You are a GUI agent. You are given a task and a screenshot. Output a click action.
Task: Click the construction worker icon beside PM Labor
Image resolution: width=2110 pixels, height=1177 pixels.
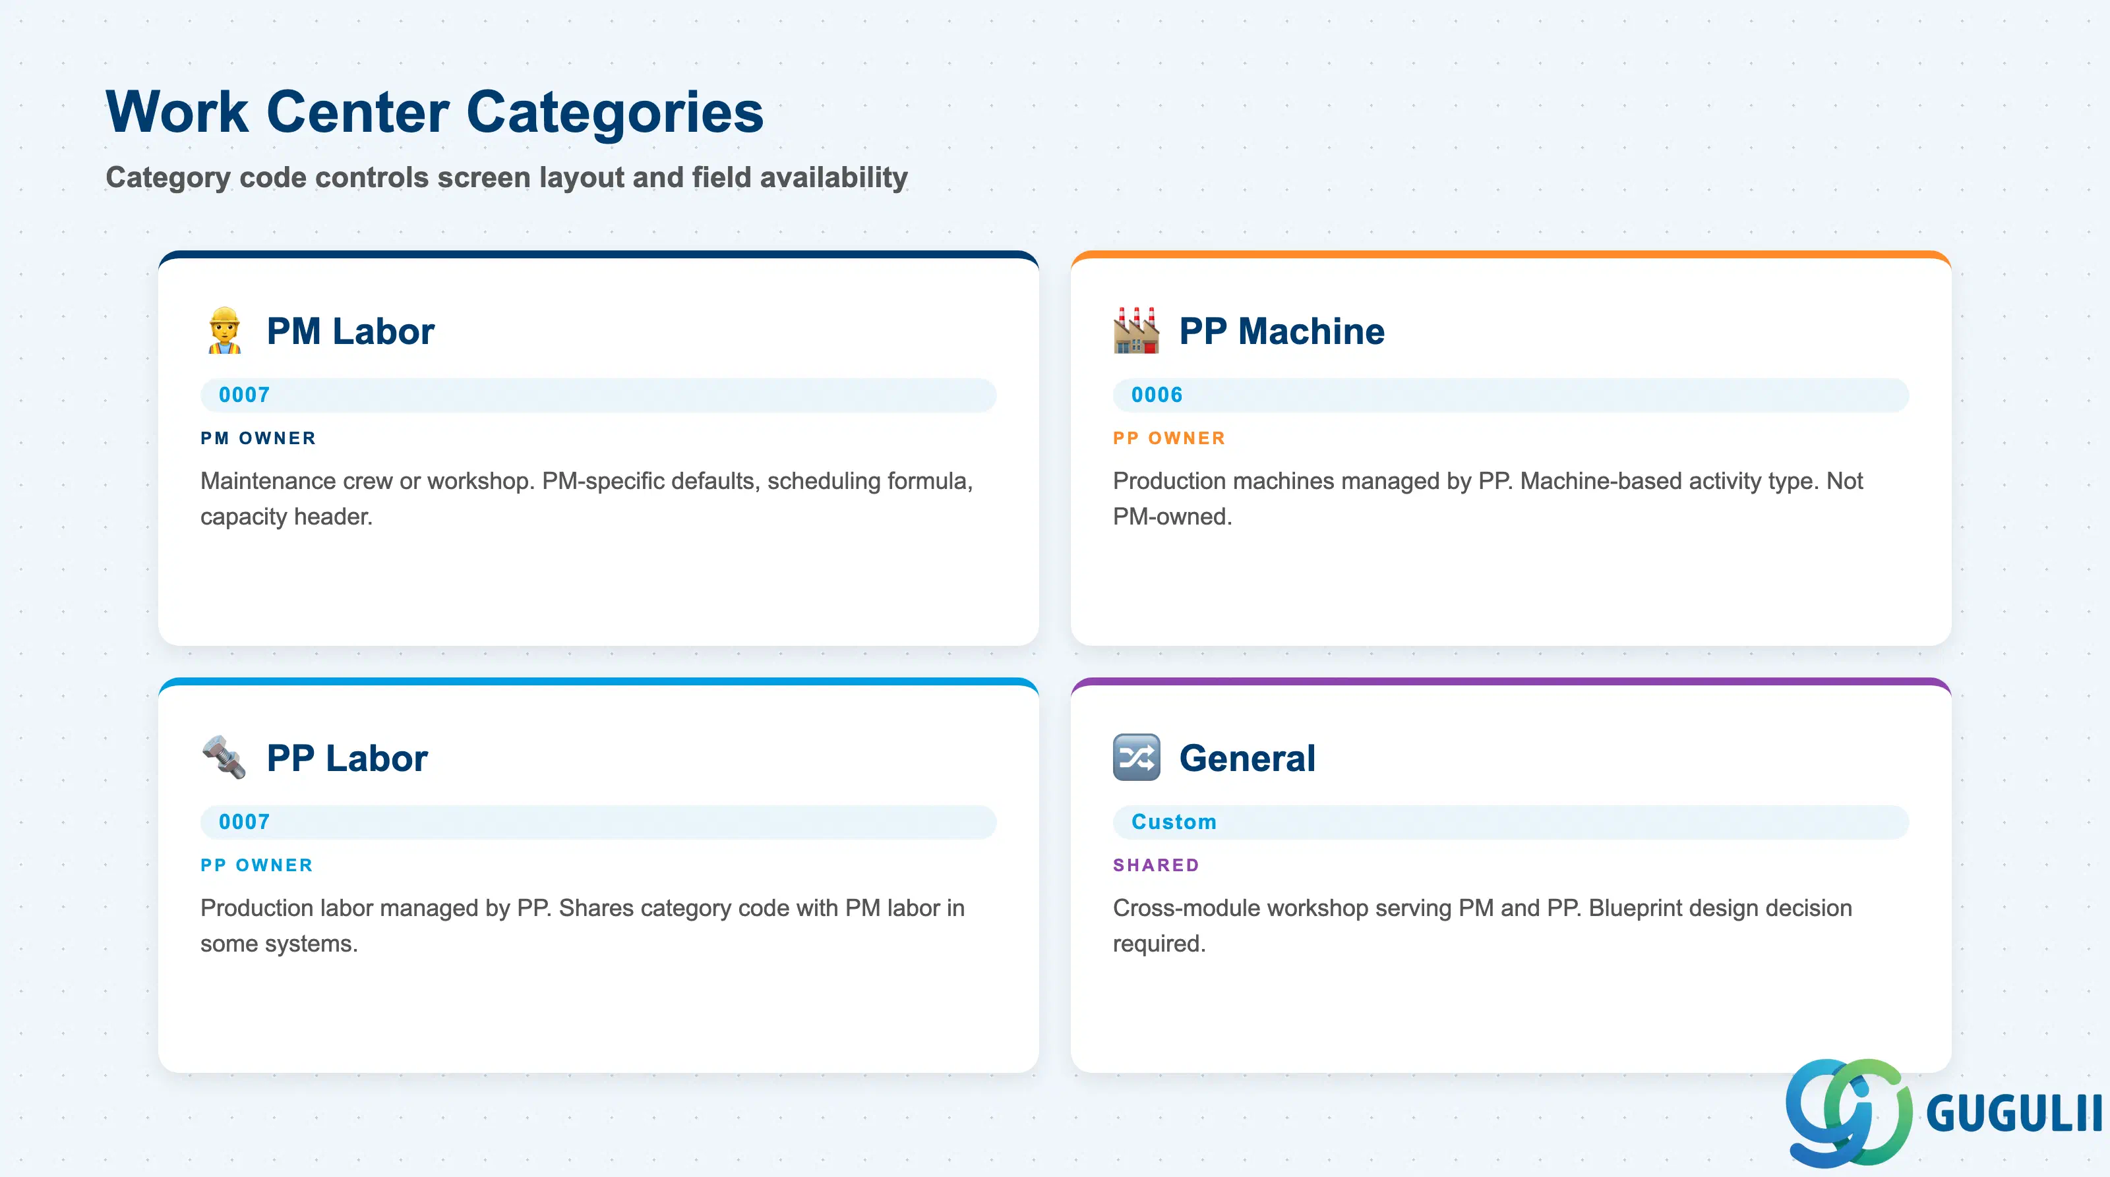coord(224,331)
